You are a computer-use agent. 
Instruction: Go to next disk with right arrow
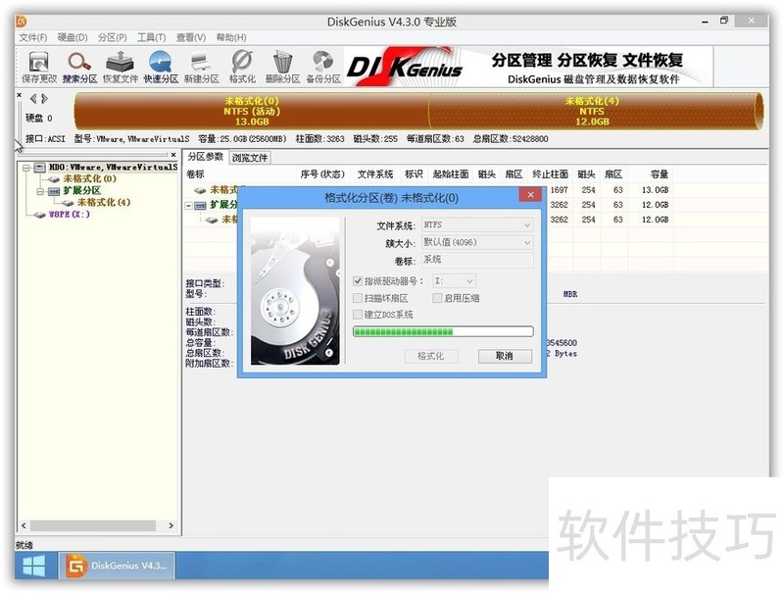(44, 99)
